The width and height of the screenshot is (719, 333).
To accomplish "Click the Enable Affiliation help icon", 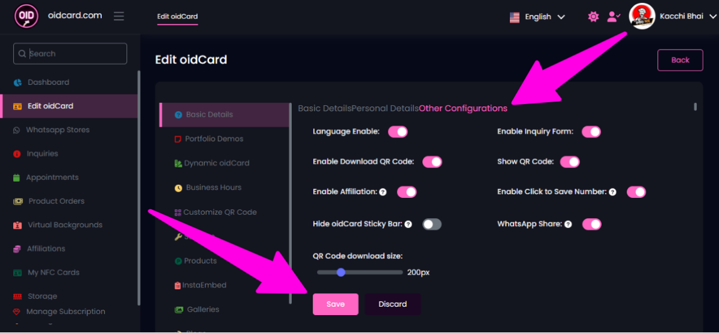I will coord(383,193).
